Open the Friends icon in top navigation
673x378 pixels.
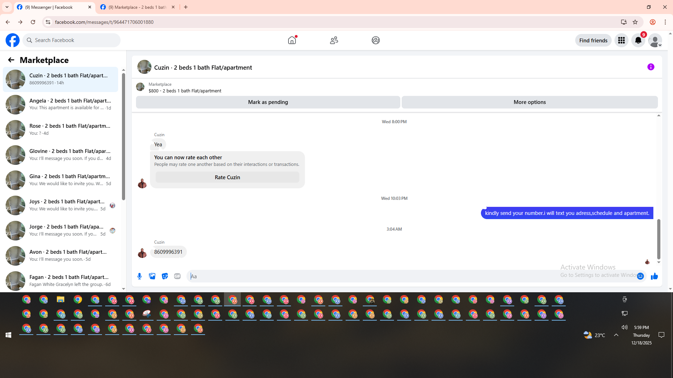(x=334, y=40)
